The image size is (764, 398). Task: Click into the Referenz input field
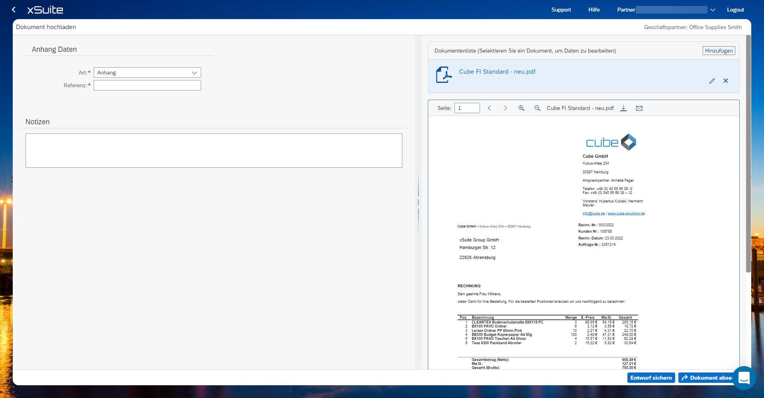[x=147, y=85]
